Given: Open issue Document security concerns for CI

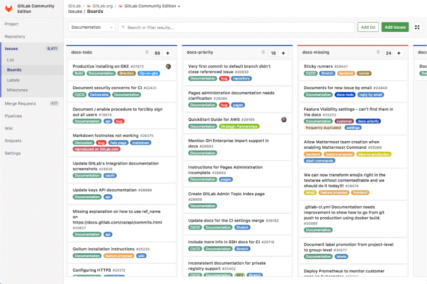Looking at the screenshot, I should 107,88.
